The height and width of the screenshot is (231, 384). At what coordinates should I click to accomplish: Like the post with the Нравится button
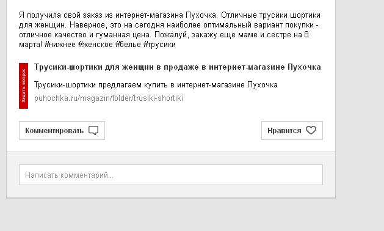tap(292, 130)
